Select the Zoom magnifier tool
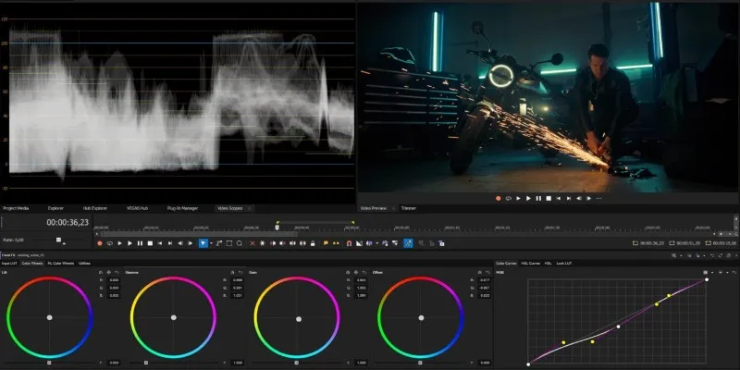This screenshot has height=370, width=740. 240,243
